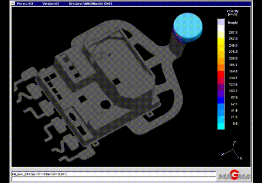Click the empty field below the status line
Viewport: 262px width, 183px height.
(109, 178)
